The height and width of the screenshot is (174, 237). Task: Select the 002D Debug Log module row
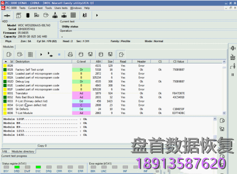coord(113,81)
